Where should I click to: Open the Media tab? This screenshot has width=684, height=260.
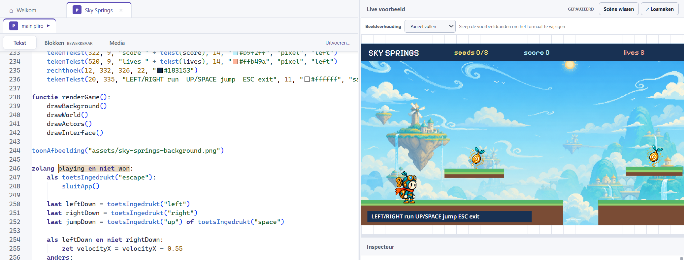(117, 43)
